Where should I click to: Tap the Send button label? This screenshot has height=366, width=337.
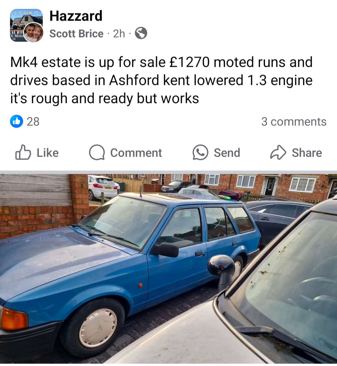[227, 153]
